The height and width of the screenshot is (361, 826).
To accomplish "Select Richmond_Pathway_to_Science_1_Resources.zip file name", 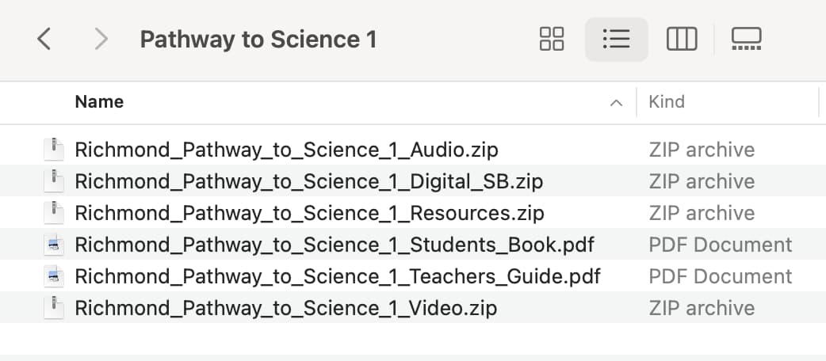I will pos(309,213).
